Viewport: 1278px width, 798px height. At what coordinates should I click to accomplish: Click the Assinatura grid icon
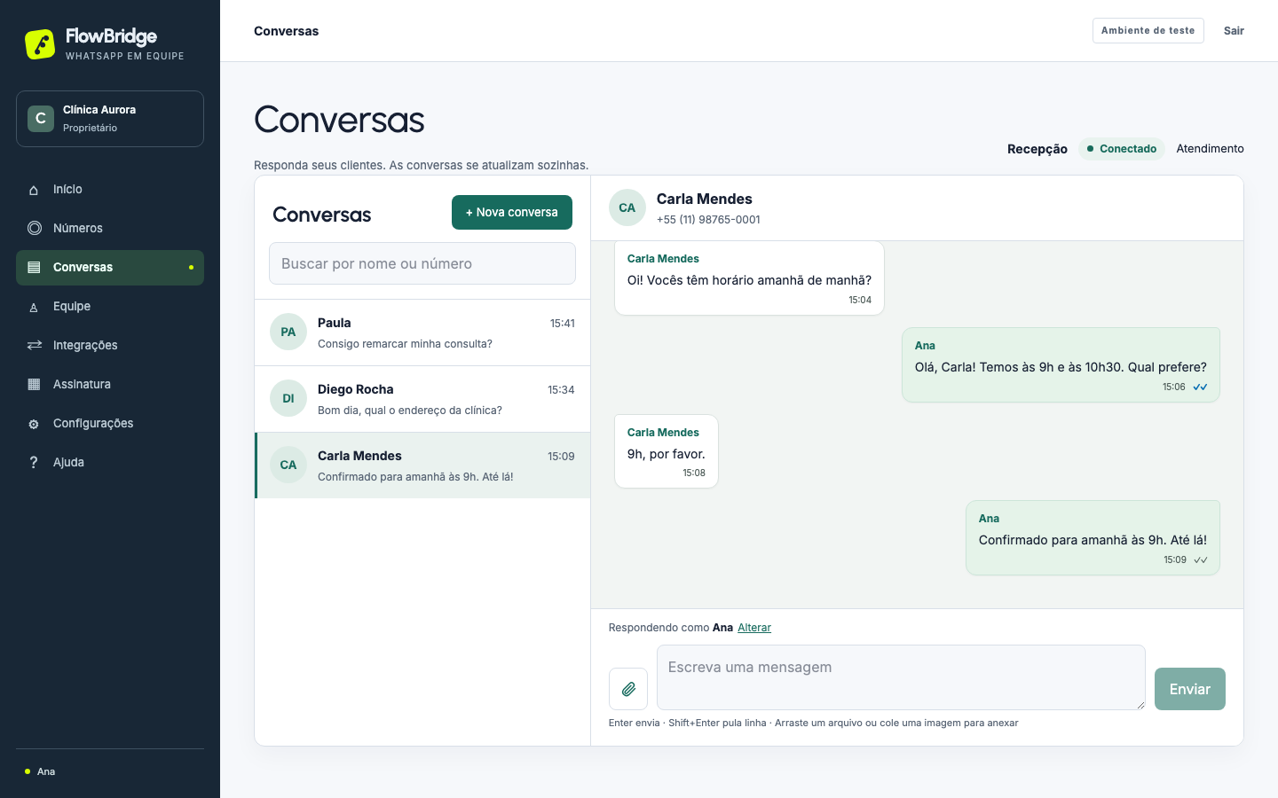[x=34, y=384]
